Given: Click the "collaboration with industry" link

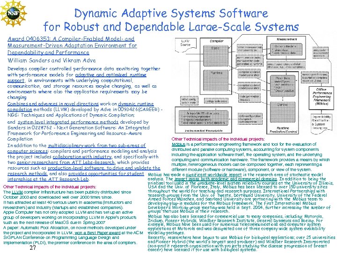Looking at the screenshot, I should tap(82, 157).
